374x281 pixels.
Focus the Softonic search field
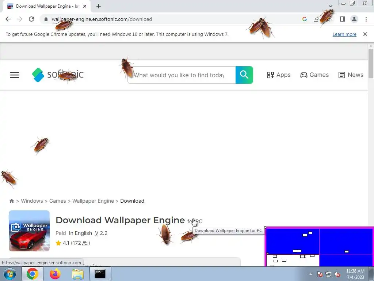182,75
